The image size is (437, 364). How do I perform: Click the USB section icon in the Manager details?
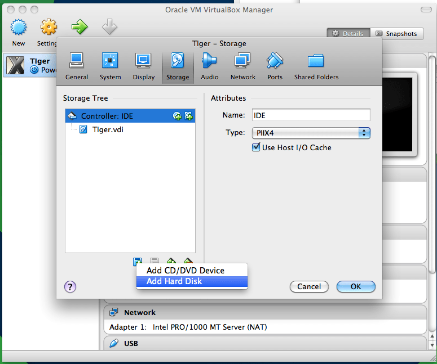pyautogui.click(x=114, y=343)
